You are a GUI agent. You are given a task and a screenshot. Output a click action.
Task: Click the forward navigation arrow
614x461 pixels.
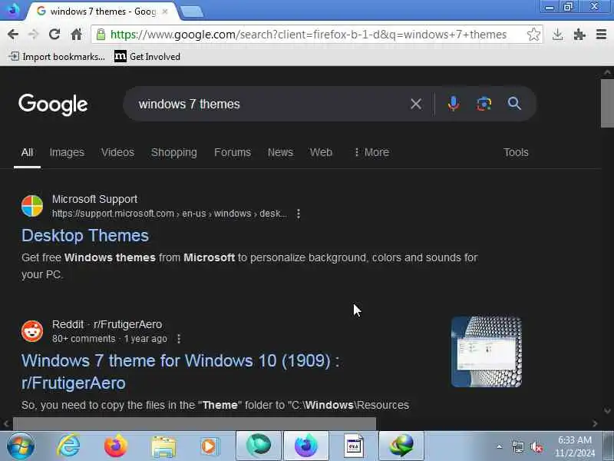coord(33,35)
